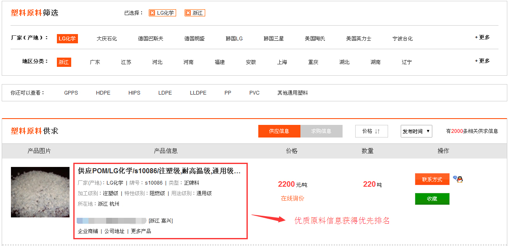Click the [浙江 嘉兴] location text
Image resolution: width=509 pixels, height=246 pixels.
click(161, 221)
